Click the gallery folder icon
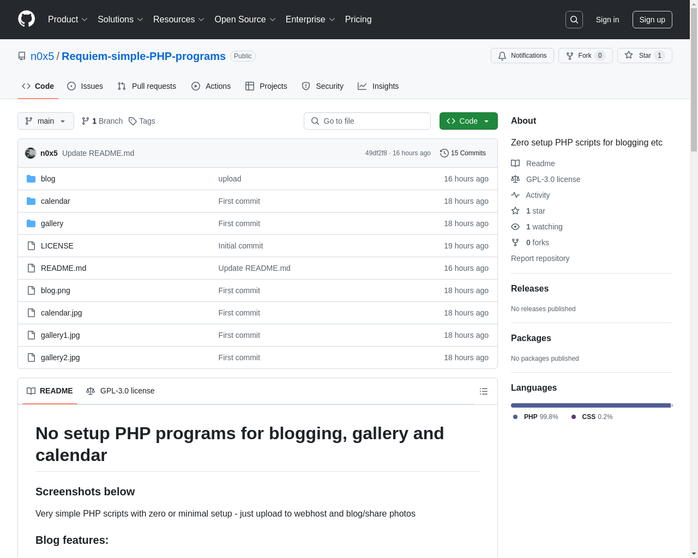The image size is (698, 558). pyautogui.click(x=31, y=223)
